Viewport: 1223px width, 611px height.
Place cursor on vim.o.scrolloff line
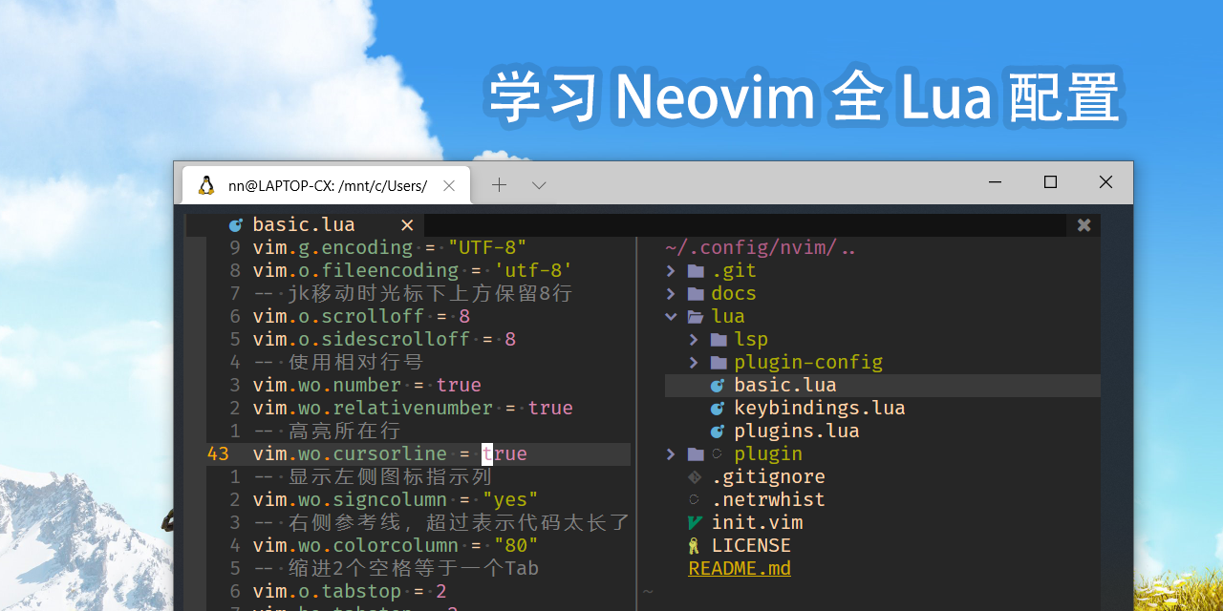tap(361, 317)
